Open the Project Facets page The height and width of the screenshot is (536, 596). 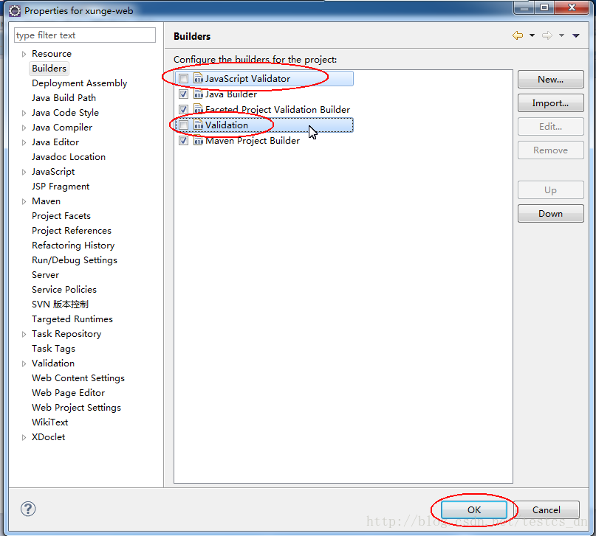click(x=61, y=216)
